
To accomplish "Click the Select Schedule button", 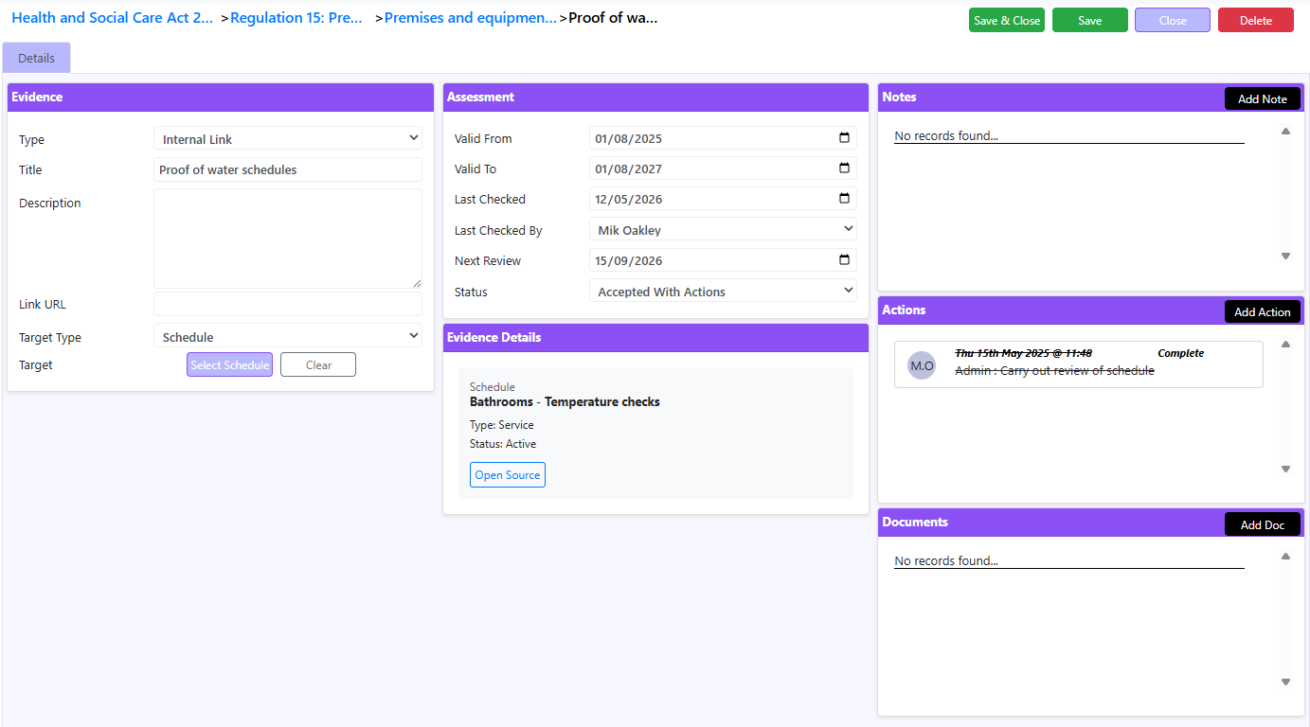I will point(229,364).
